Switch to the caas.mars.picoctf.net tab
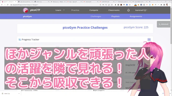Screen dimensions: 172x96 coord(25,2)
